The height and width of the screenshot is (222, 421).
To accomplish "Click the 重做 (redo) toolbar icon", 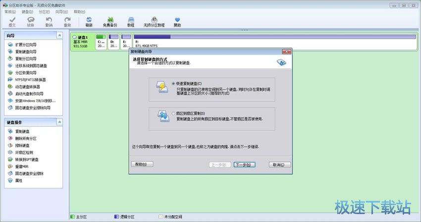I will [67, 22].
